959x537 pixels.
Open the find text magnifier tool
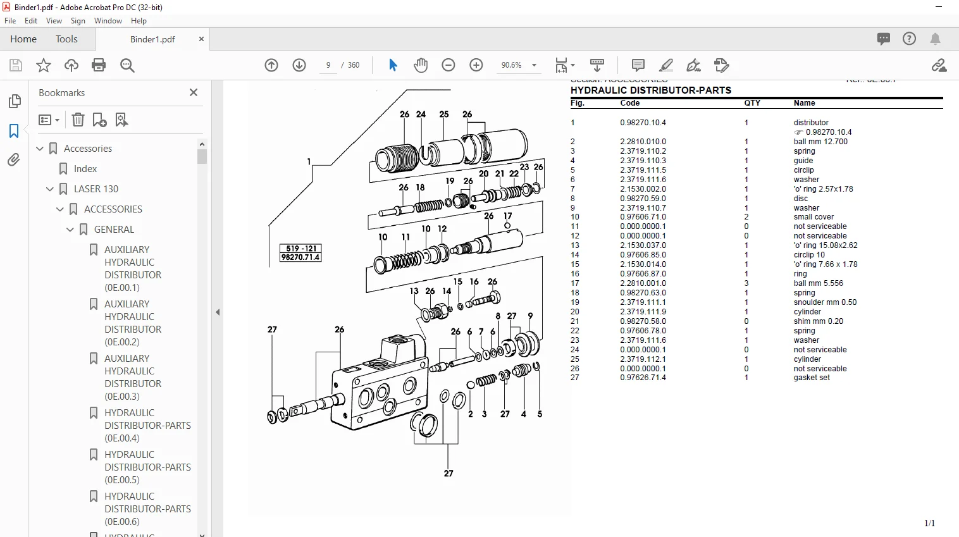[127, 65]
